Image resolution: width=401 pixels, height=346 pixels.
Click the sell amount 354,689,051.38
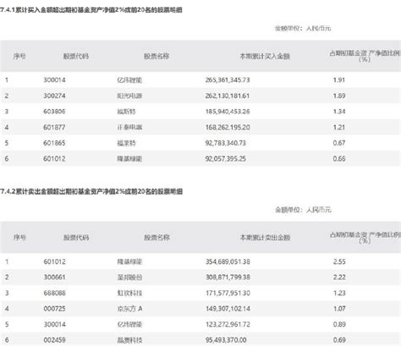click(228, 261)
